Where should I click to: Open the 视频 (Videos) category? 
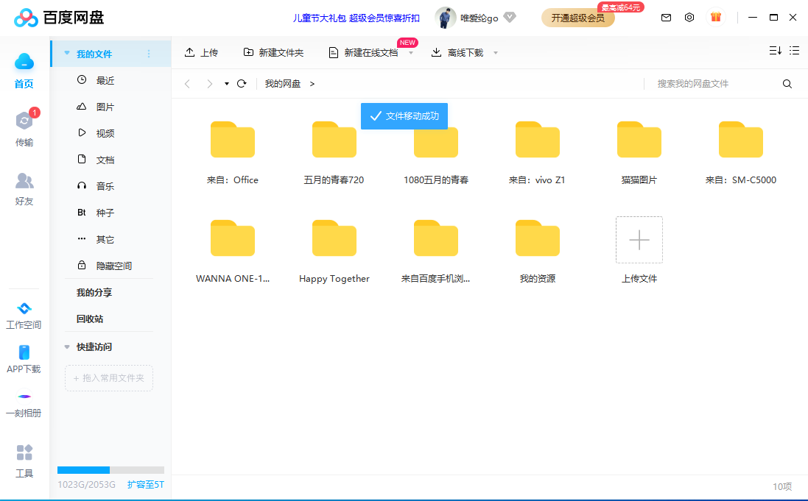[107, 132]
